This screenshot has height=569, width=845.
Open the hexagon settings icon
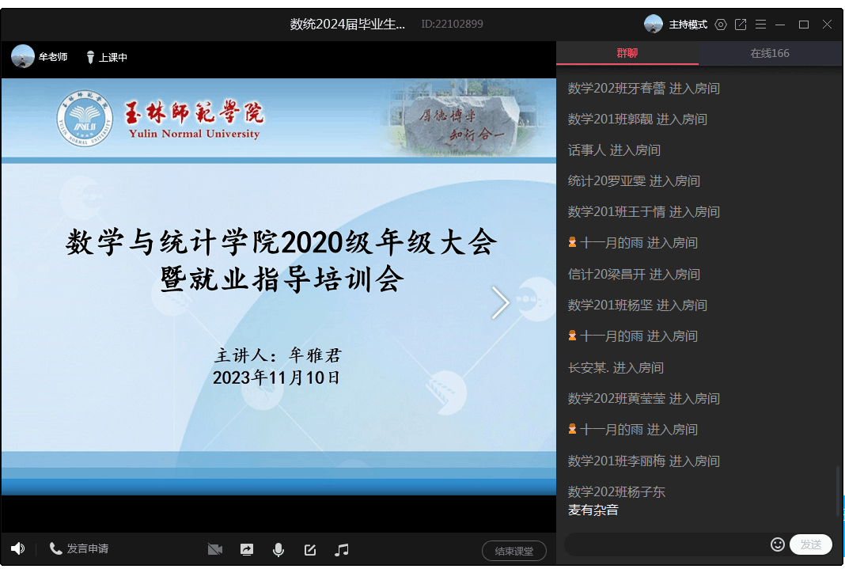click(720, 25)
